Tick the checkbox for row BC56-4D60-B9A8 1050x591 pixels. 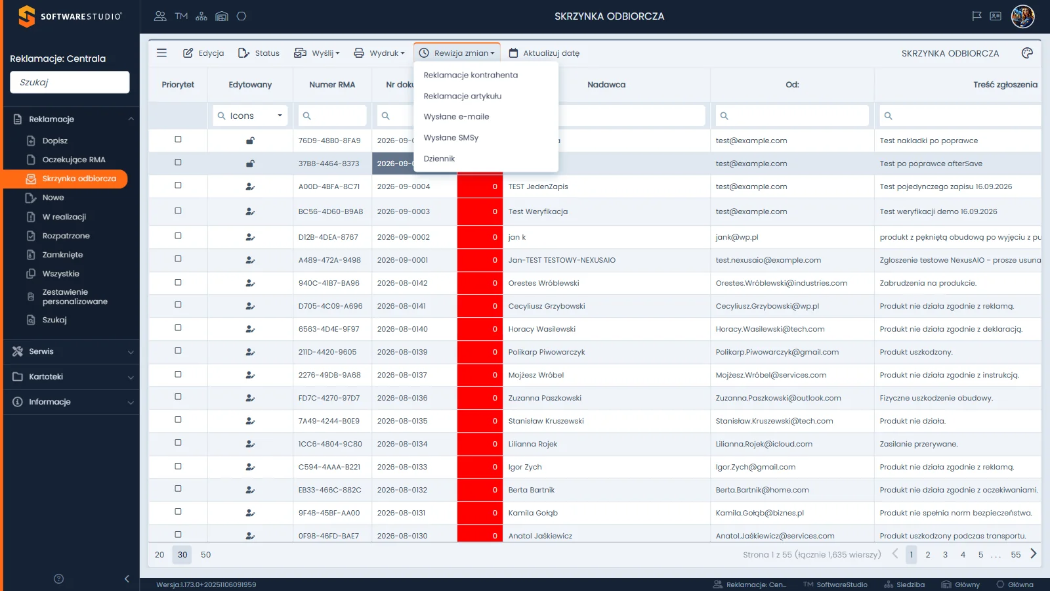[178, 211]
